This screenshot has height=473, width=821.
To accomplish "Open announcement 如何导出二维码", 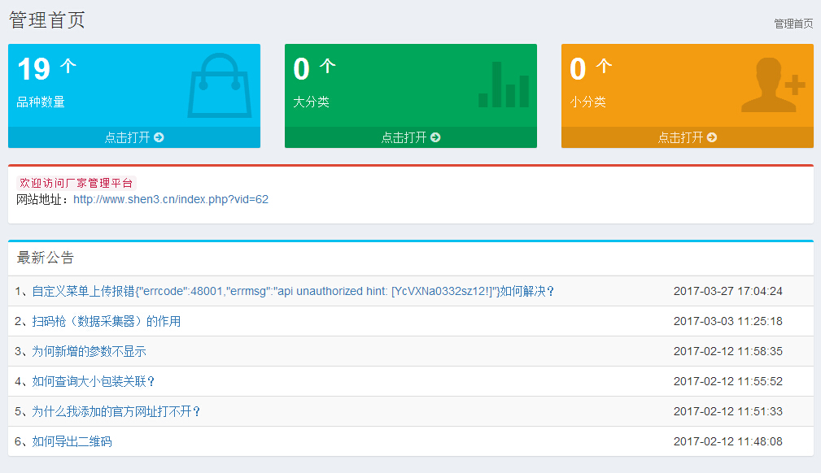I will 72,441.
